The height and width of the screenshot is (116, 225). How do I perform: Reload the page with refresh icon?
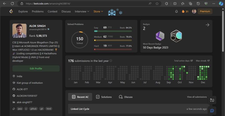click(12, 4)
